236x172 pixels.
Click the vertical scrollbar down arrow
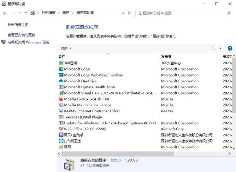pyautogui.click(x=234, y=149)
